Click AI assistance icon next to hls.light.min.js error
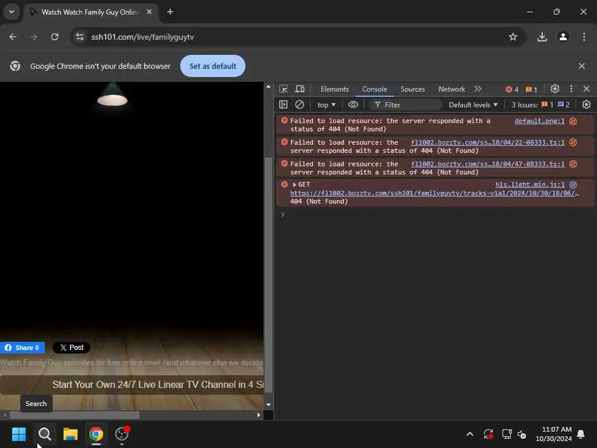The image size is (597, 448). pos(573,185)
